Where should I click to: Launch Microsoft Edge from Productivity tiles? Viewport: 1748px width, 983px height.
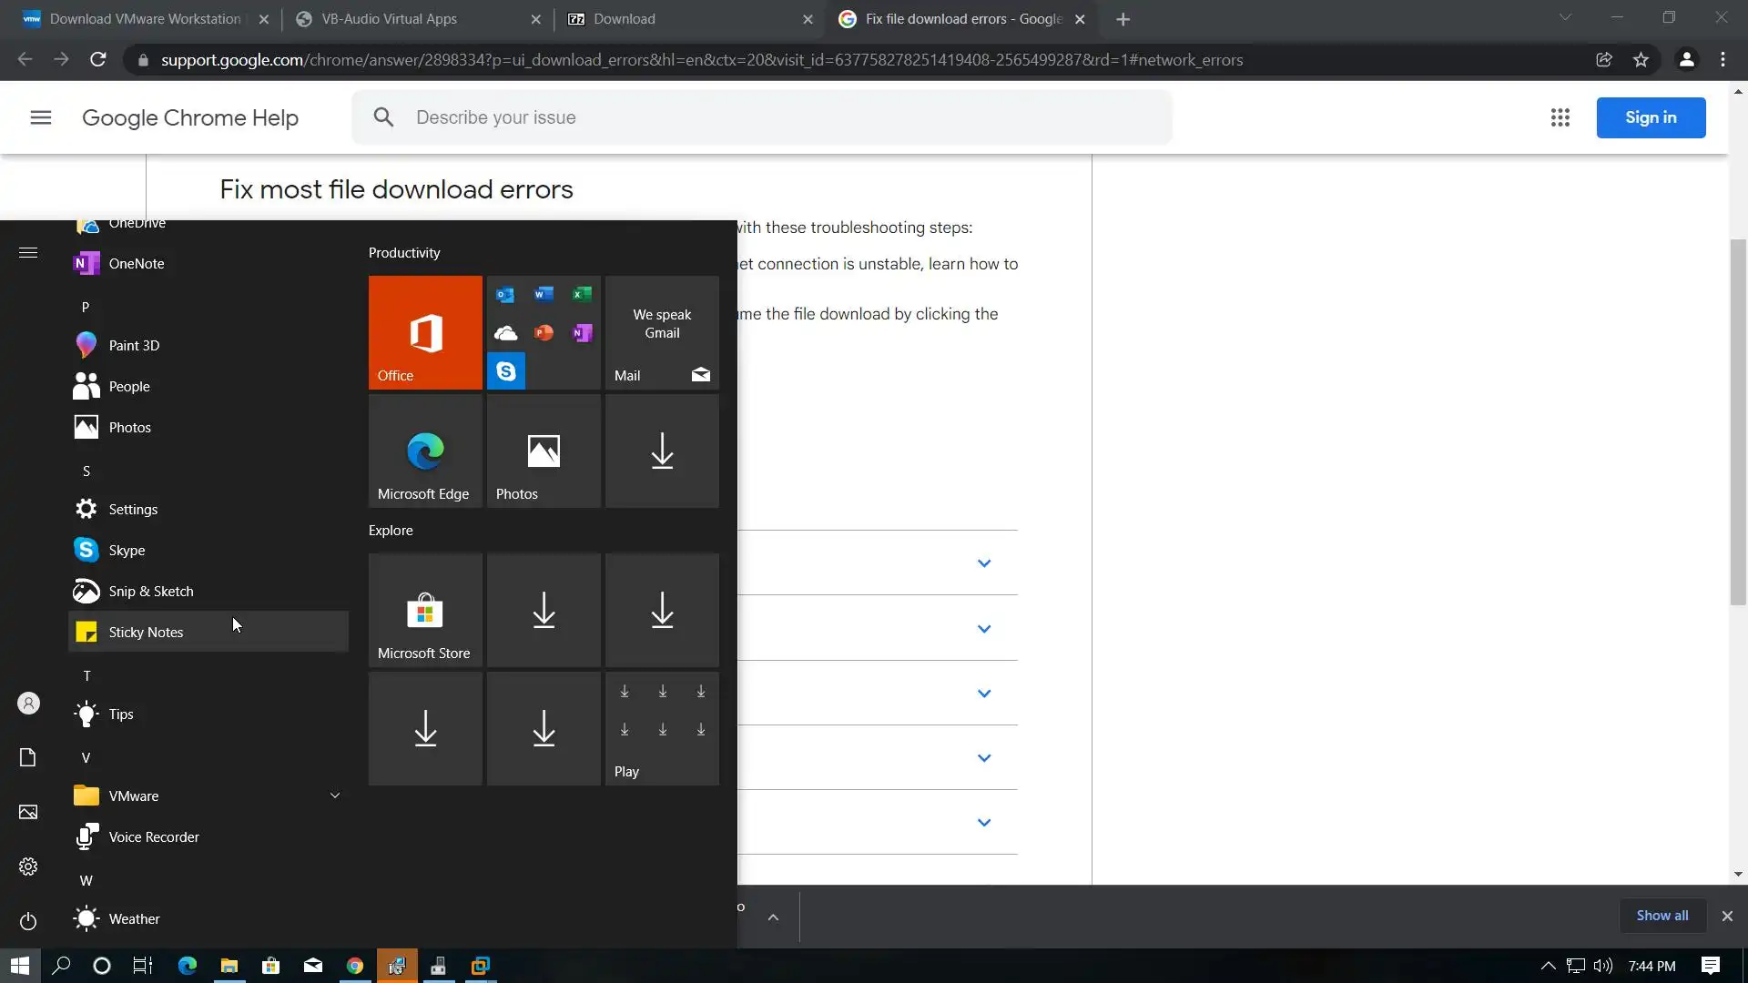[x=425, y=451]
